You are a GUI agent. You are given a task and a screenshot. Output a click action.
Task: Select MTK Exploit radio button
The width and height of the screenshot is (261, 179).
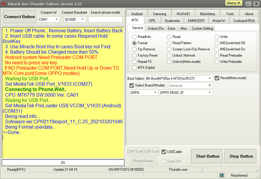click(143, 68)
